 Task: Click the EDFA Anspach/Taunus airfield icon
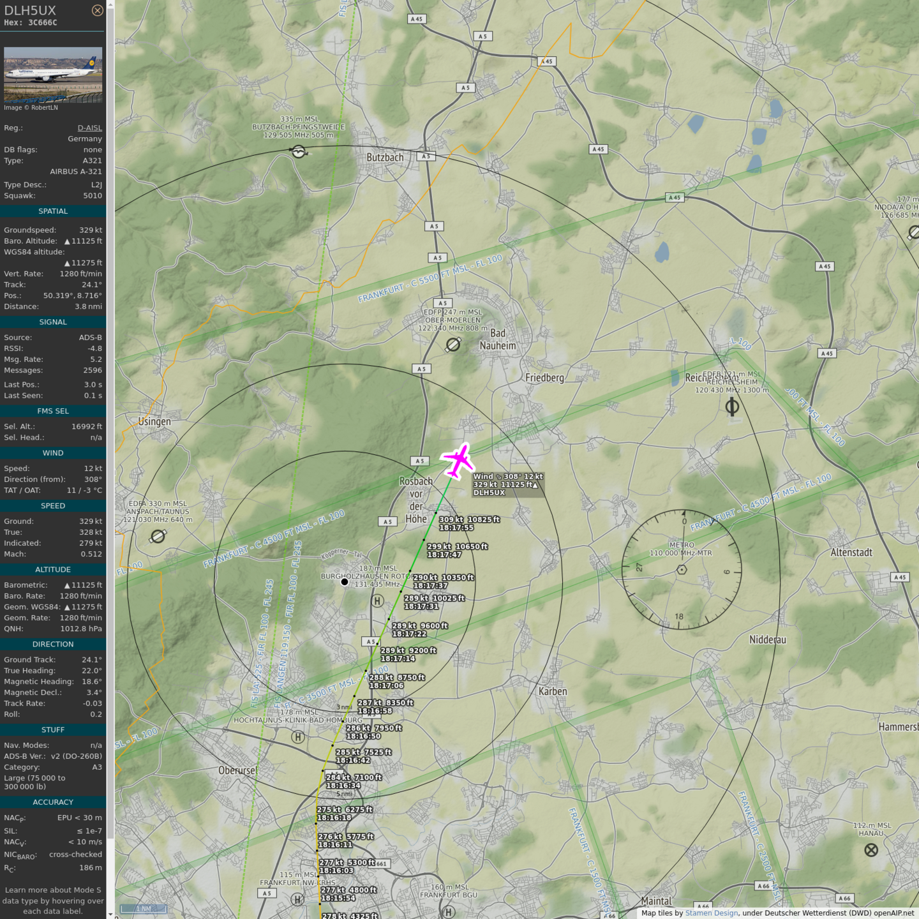point(158,537)
